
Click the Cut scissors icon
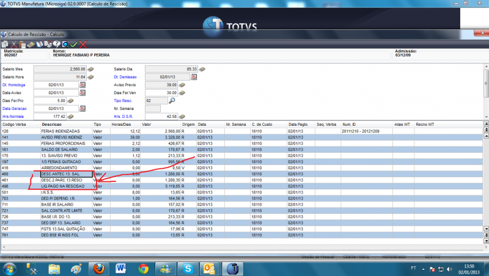click(13, 44)
